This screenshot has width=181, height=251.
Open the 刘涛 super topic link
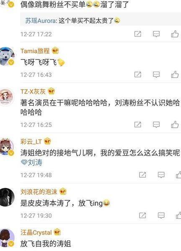coord(31,163)
